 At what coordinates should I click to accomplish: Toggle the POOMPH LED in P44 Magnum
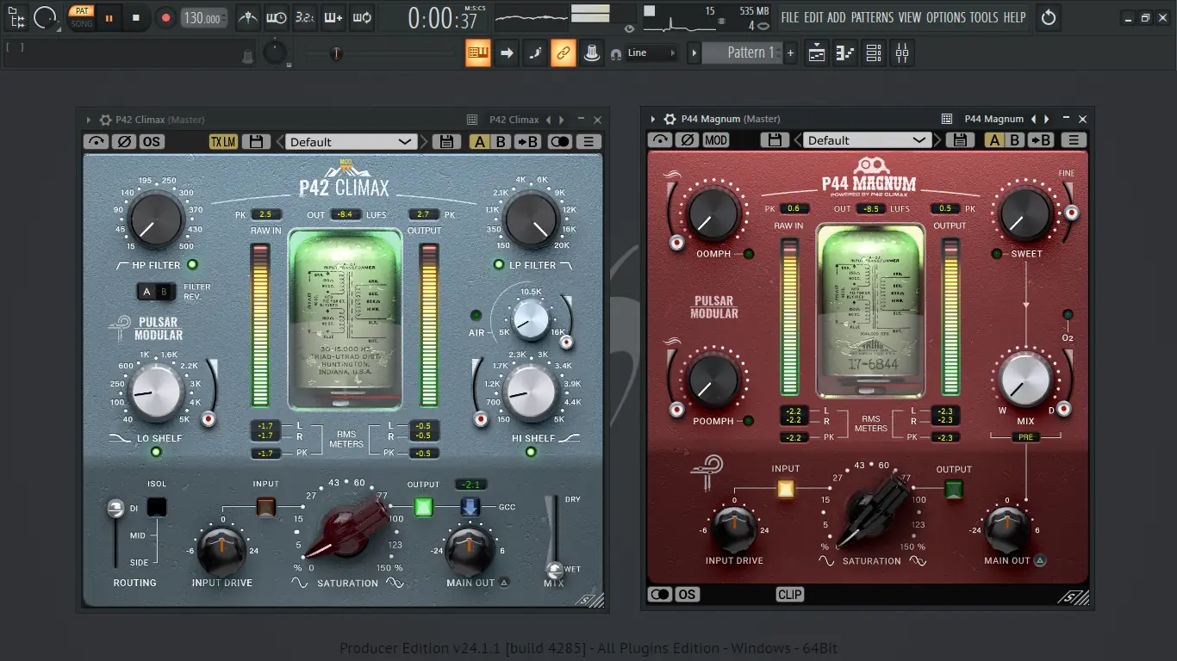point(748,421)
